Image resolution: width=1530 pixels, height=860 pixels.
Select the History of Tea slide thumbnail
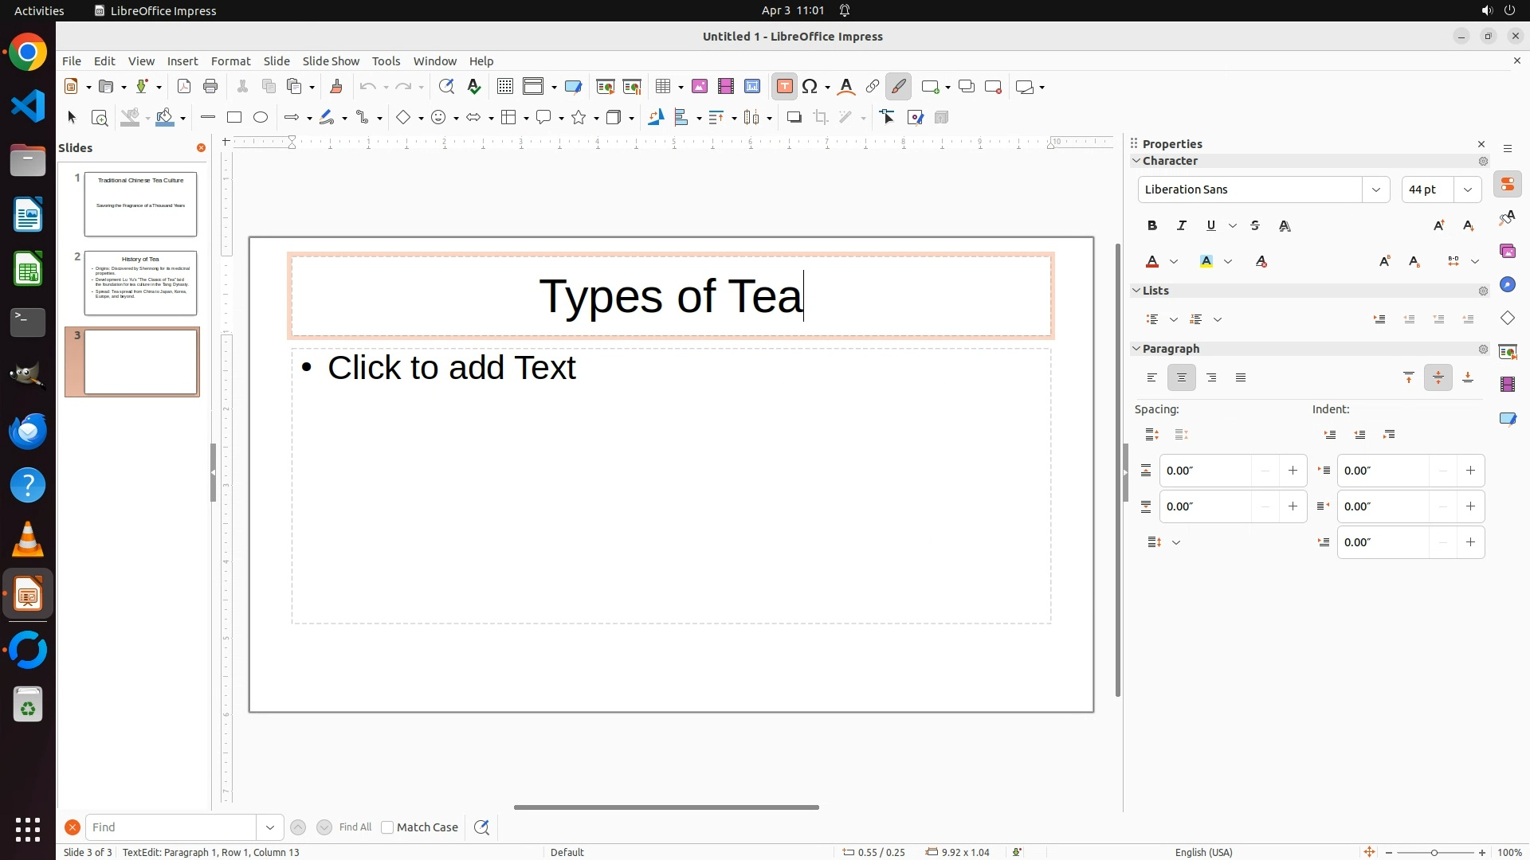pyautogui.click(x=140, y=283)
